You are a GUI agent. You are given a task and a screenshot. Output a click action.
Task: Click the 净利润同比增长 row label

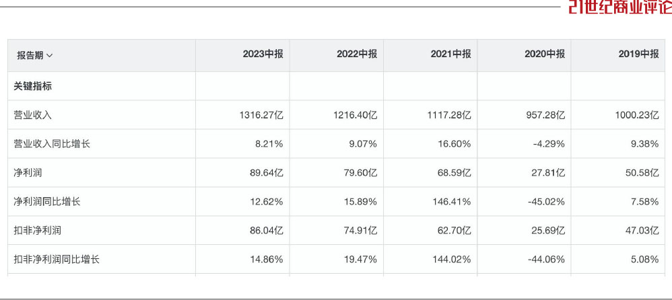(x=47, y=202)
